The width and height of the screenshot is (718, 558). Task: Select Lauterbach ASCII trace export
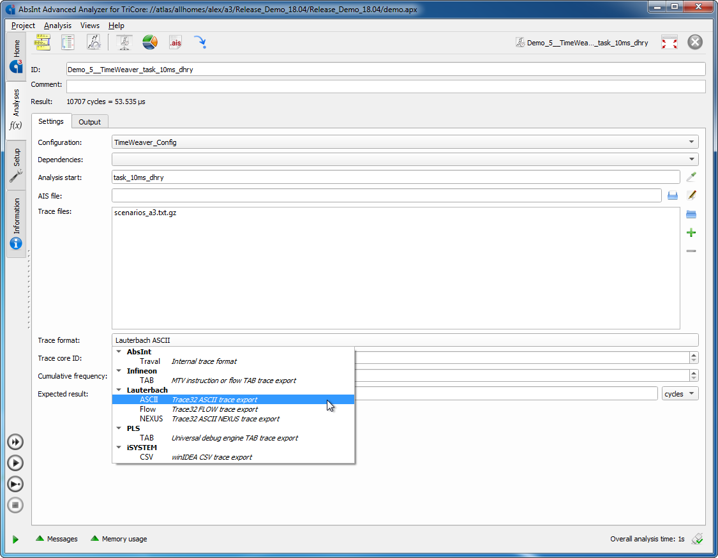[x=233, y=400]
